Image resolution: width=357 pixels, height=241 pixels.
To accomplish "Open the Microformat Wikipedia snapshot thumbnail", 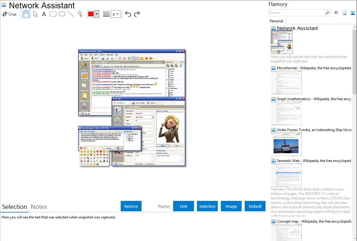I will [286, 82].
